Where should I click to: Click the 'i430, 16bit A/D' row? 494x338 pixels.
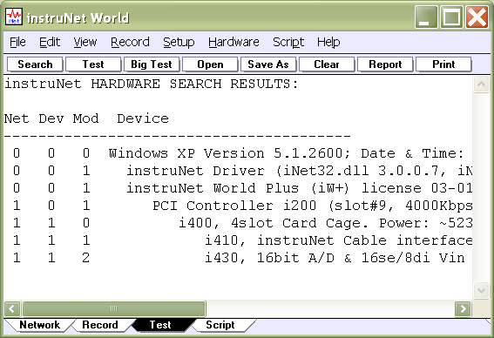click(238, 258)
